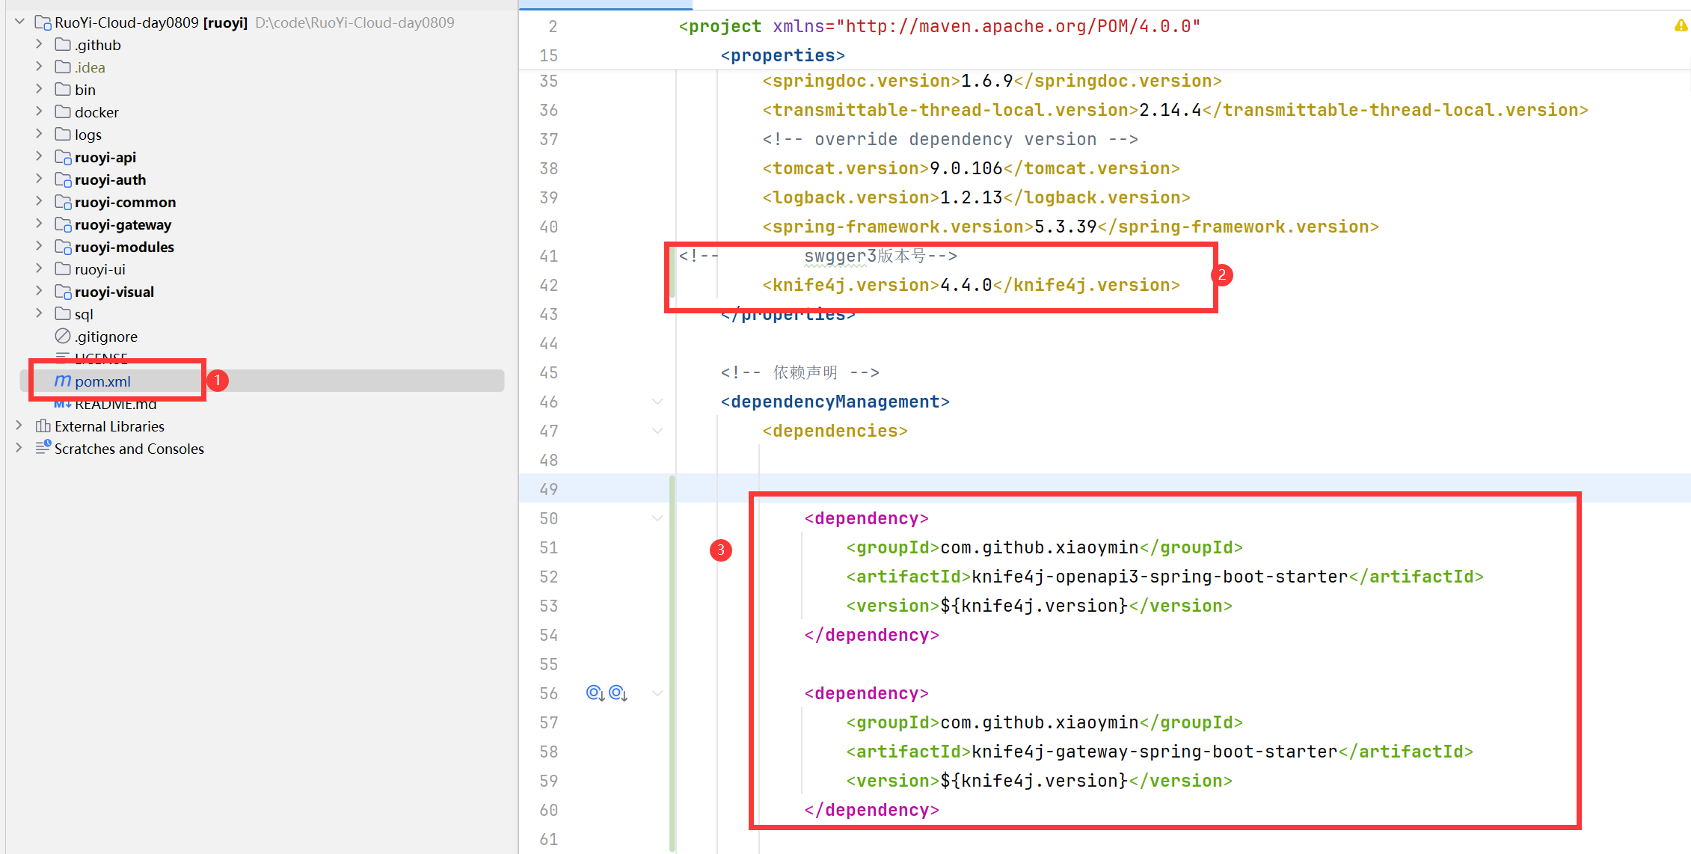Fold the dependencyManagement block on line 46
The image size is (1691, 854).
pyautogui.click(x=657, y=402)
